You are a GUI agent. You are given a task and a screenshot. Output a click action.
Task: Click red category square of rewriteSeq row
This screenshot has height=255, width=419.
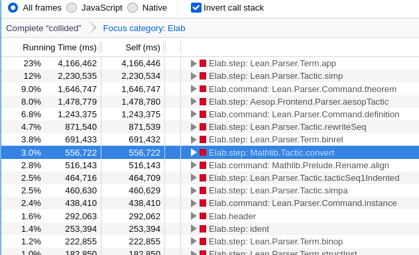pyautogui.click(x=203, y=127)
